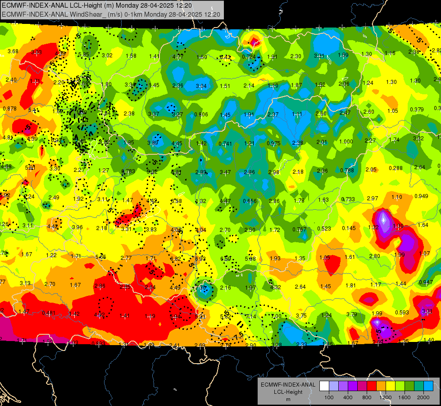Screen dimensions: 441x406
Task: Click the wind shear value 0.593
Action: point(402,312)
